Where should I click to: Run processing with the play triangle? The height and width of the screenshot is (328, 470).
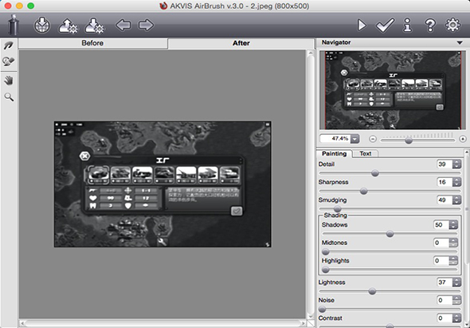coord(362,26)
